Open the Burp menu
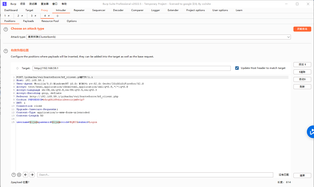 (13, 4)
